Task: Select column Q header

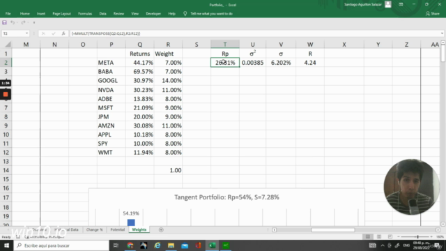Action: click(x=139, y=45)
